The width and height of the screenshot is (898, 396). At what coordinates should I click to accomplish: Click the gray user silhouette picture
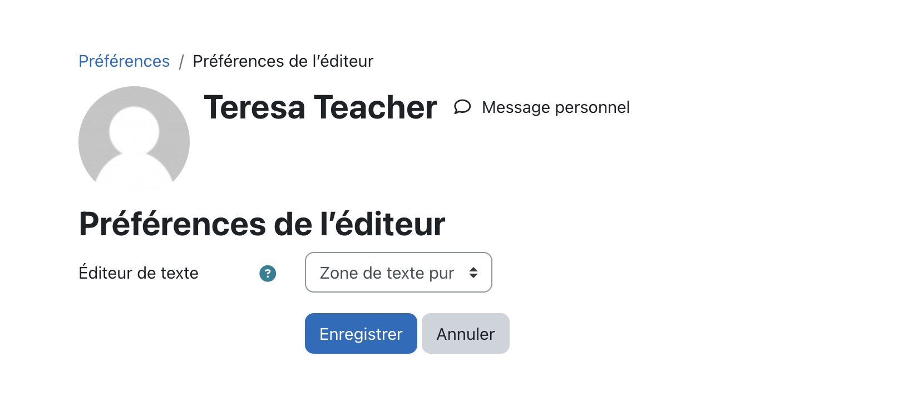point(134,142)
